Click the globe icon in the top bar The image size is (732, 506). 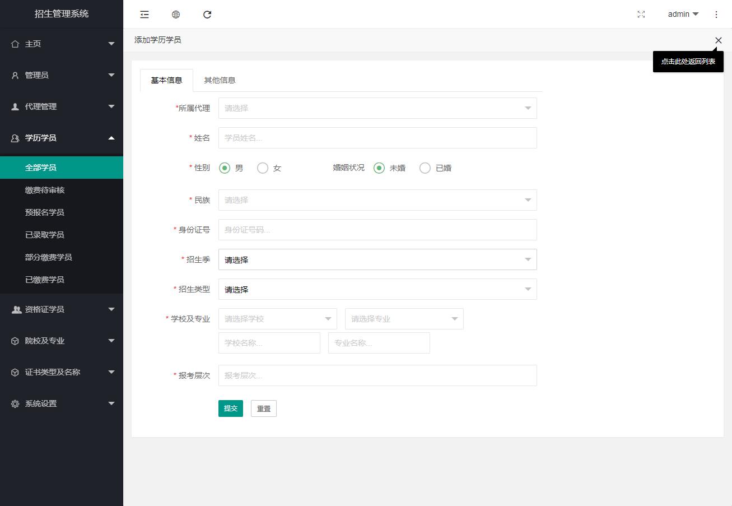[176, 15]
